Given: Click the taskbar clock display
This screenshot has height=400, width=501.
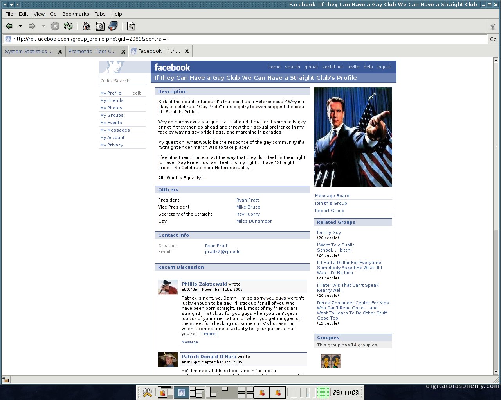Looking at the screenshot, I should coord(346,393).
